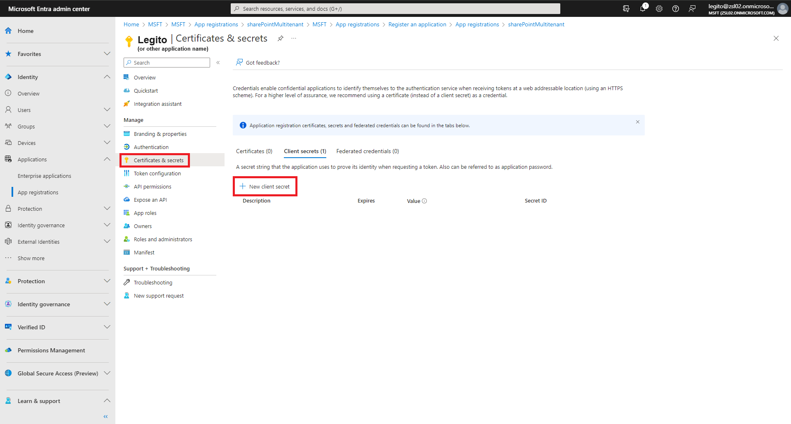Sort by the Description column header
This screenshot has width=791, height=424.
[256, 201]
